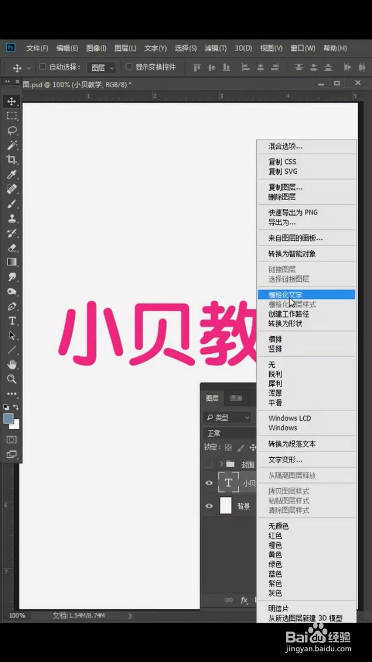This screenshot has width=372, height=662.
Task: Toggle lock position icon in layers
Action: point(253,447)
